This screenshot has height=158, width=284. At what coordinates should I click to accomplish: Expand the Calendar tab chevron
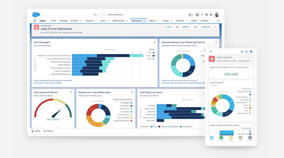point(186,21)
